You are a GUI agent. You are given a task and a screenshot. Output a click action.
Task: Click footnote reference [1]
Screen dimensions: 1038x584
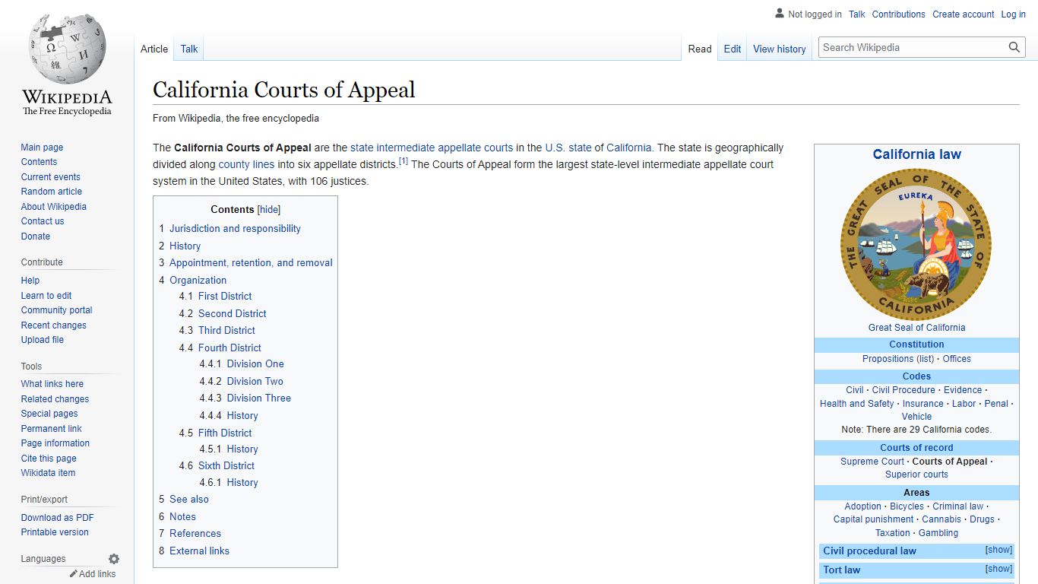coord(403,161)
